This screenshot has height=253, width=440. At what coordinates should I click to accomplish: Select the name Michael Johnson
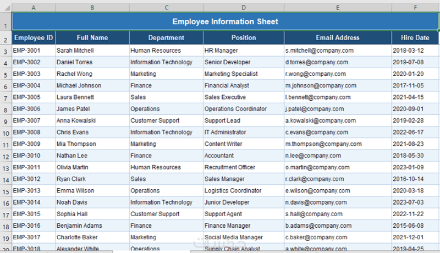click(92, 86)
